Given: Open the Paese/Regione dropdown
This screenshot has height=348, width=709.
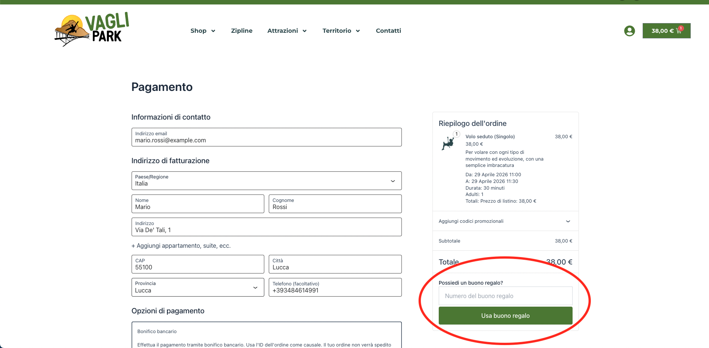Looking at the screenshot, I should tap(267, 181).
